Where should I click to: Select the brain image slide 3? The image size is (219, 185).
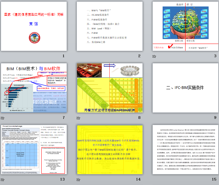[186, 26]
